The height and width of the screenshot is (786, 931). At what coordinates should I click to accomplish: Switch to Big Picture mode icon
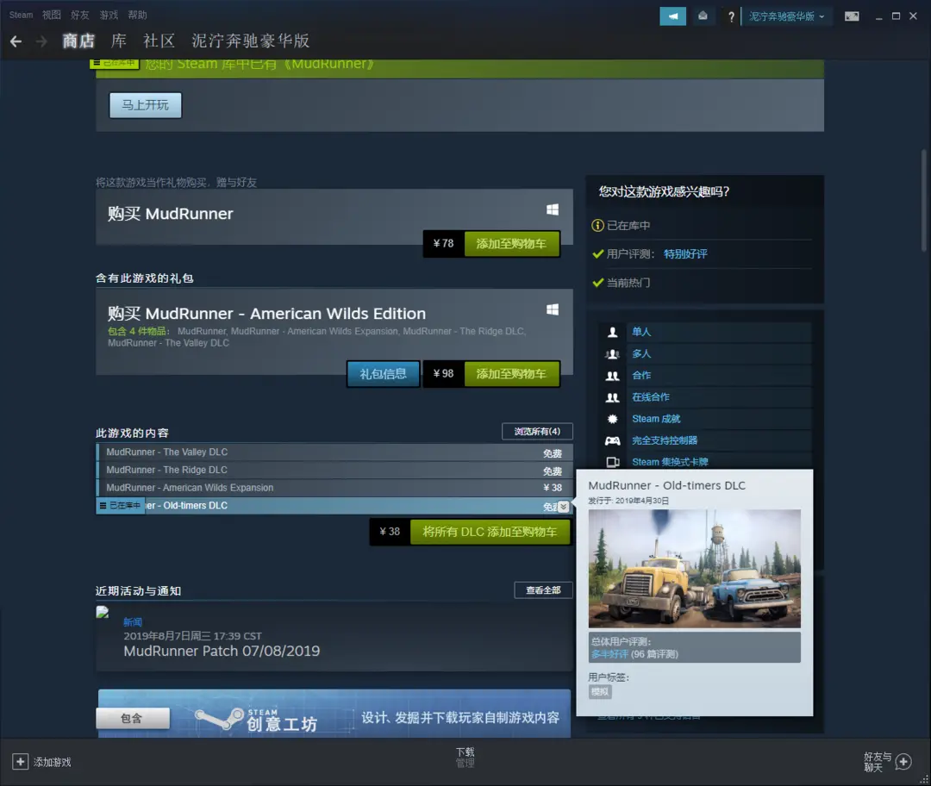852,16
